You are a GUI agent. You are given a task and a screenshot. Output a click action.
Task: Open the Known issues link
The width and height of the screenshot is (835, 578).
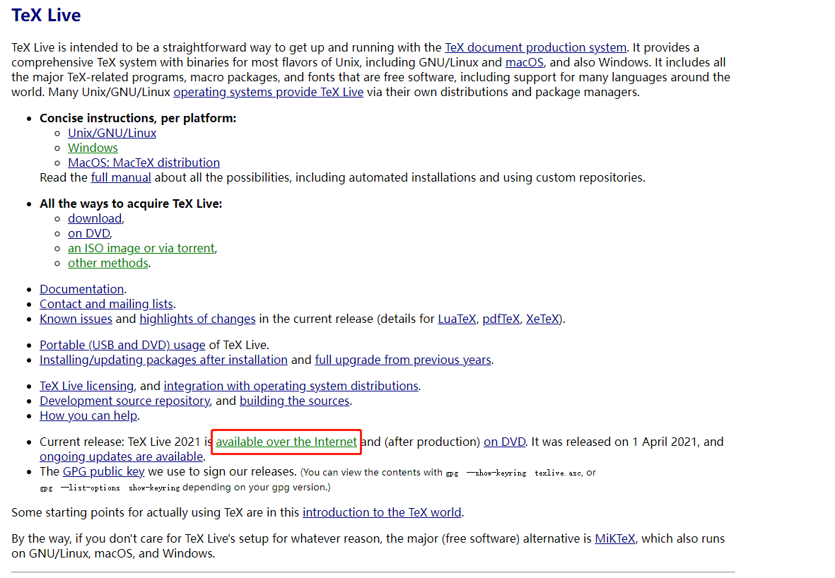(x=76, y=319)
